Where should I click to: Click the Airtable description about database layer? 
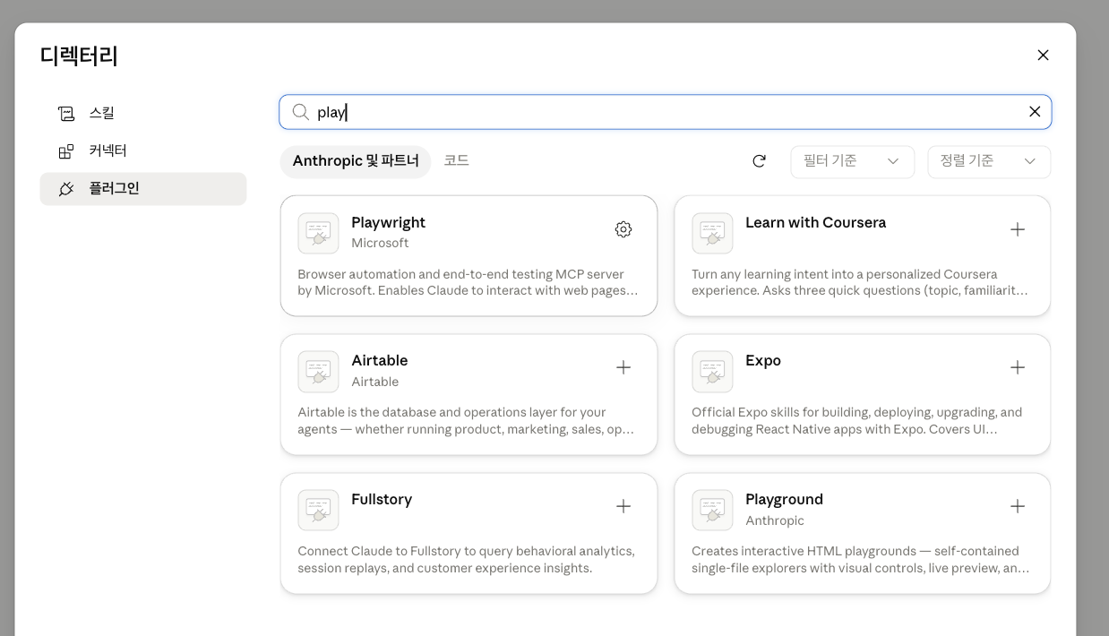pyautogui.click(x=466, y=420)
